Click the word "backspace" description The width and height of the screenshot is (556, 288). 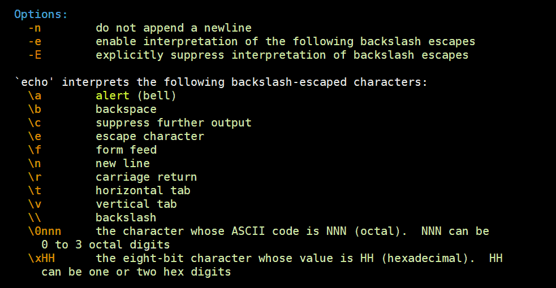(126, 110)
